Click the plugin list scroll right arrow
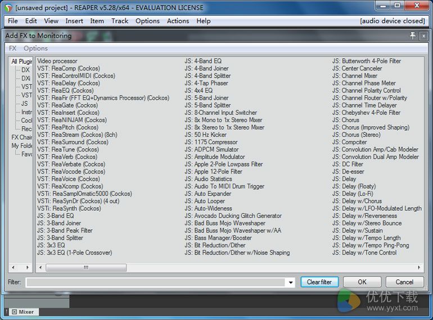Viewport: 433px width, 320px height. (x=419, y=268)
